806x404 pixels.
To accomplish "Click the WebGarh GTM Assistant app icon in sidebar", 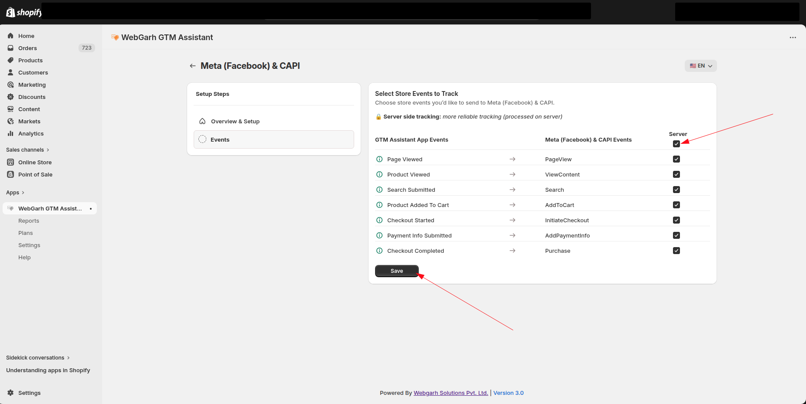I will click(10, 208).
